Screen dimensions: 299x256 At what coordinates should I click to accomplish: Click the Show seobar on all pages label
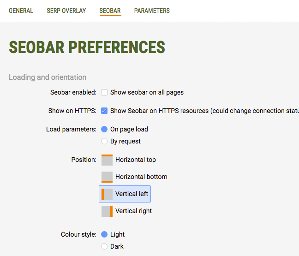147,92
